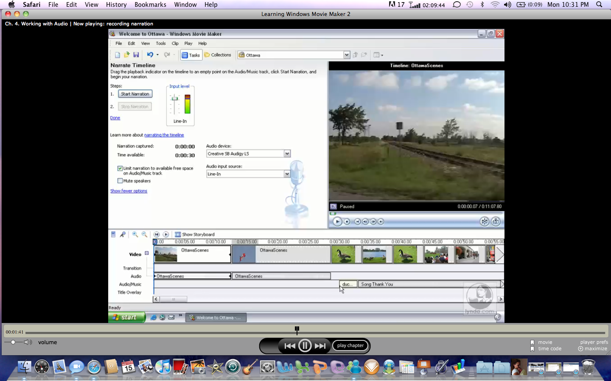Image resolution: width=611 pixels, height=381 pixels.
Task: Click the Show Storyboard icon
Action: coord(178,235)
